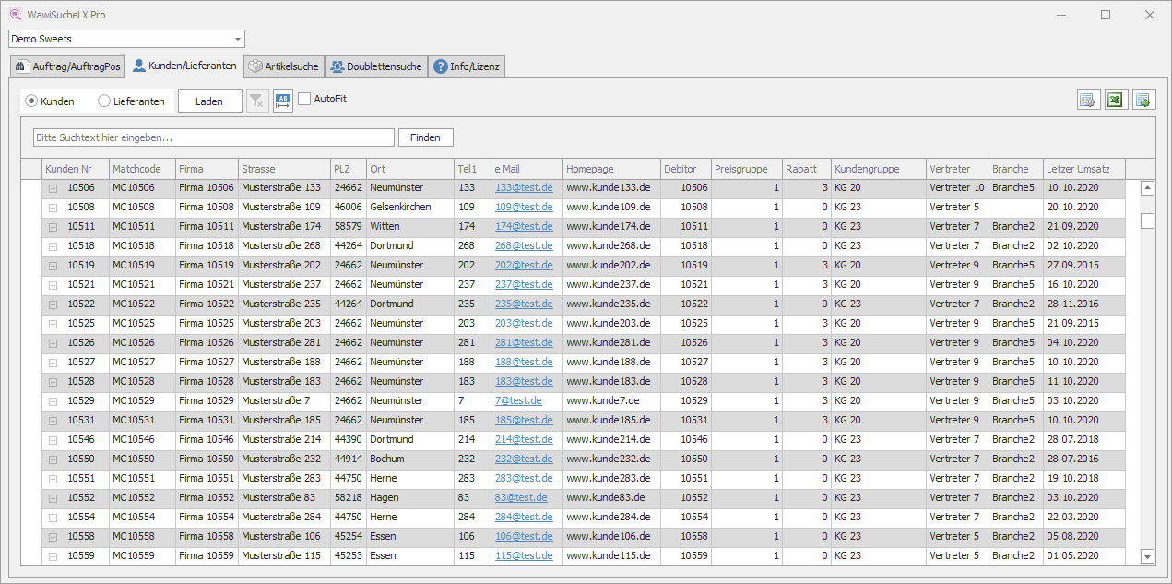
Task: Click the WawiSucheLX Pro app icon
Action: (x=16, y=15)
